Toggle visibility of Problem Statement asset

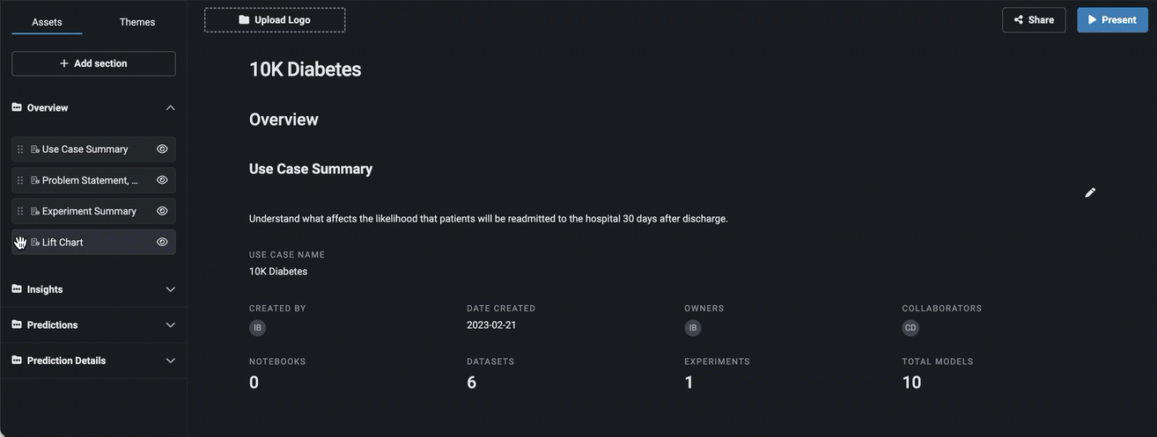tap(162, 180)
